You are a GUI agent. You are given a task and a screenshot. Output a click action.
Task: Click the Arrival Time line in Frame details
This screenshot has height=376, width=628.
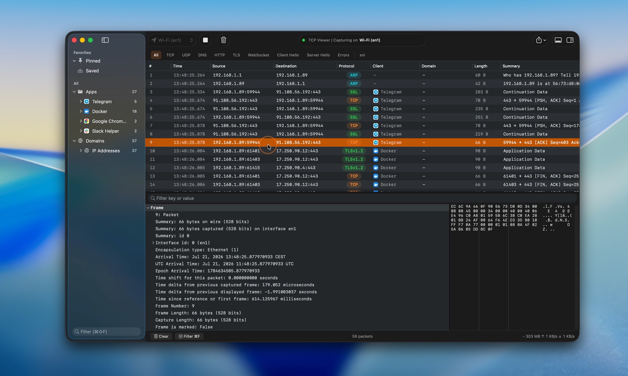(x=220, y=257)
